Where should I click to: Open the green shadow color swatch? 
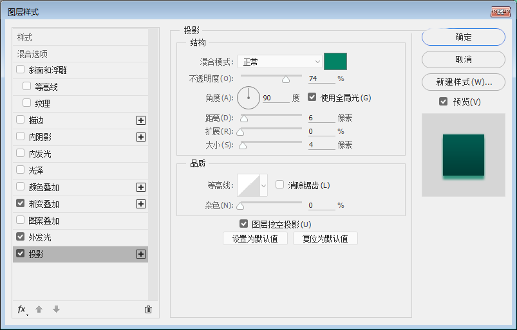pos(335,61)
